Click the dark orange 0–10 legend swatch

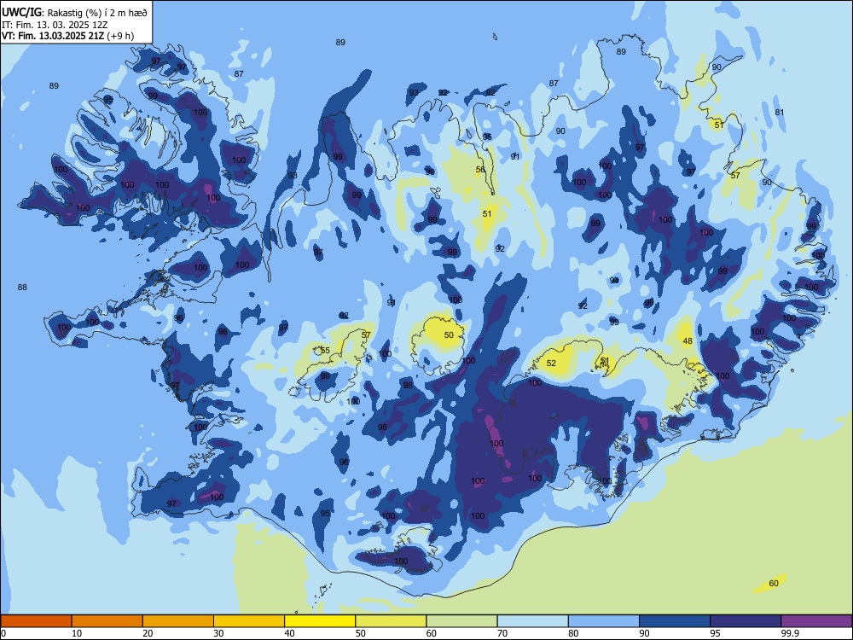click(36, 621)
